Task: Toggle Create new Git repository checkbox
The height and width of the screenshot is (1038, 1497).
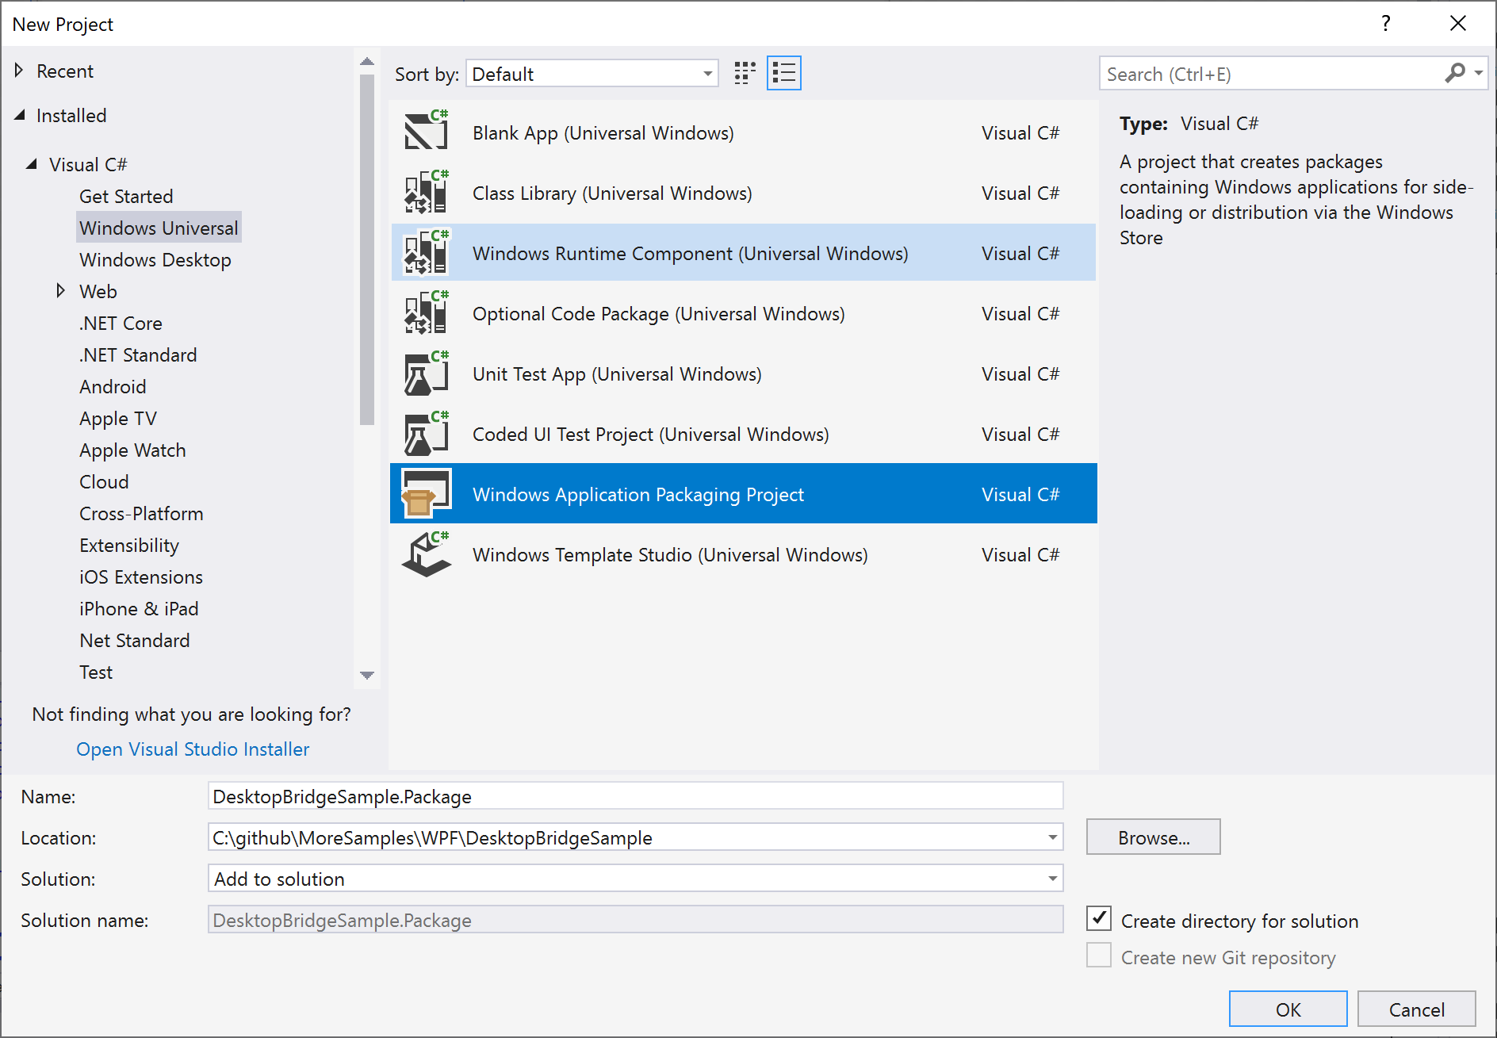Action: point(1098,956)
